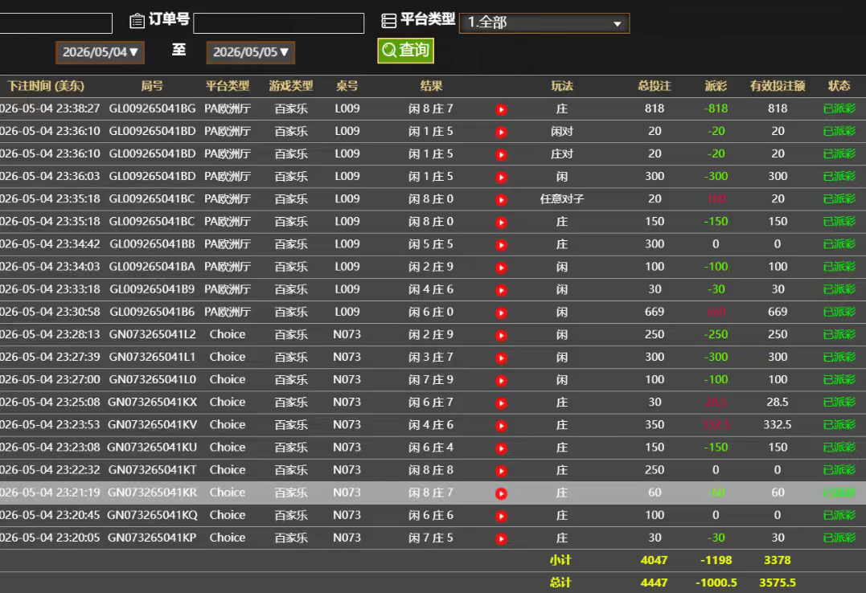Click the 派彩 column header
Screen dimensions: 866x593
[x=716, y=86]
